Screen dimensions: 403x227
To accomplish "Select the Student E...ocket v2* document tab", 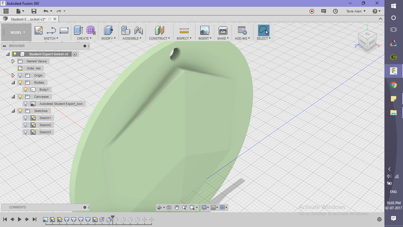I will (28, 19).
